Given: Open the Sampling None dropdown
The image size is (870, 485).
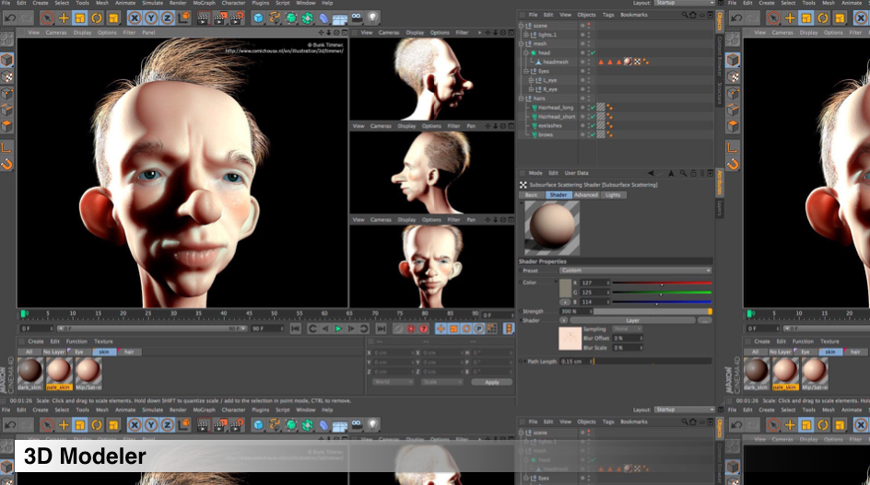Looking at the screenshot, I should click(x=627, y=329).
